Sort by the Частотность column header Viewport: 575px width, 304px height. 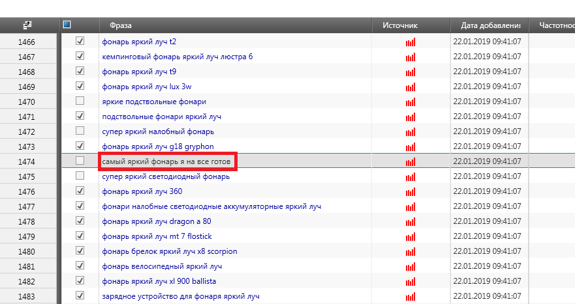[x=557, y=25]
